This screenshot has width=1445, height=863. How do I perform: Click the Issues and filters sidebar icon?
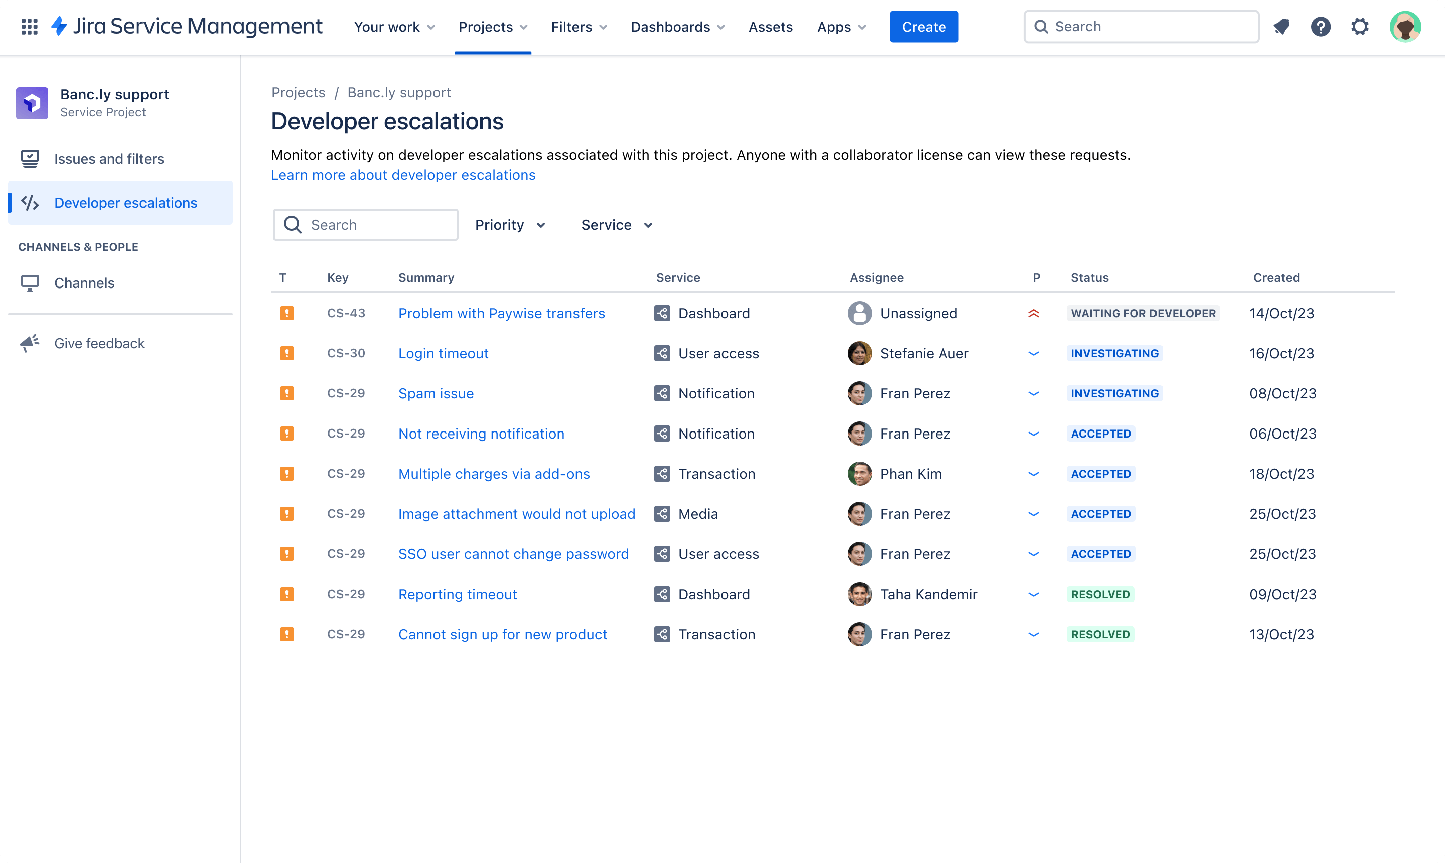coord(30,158)
